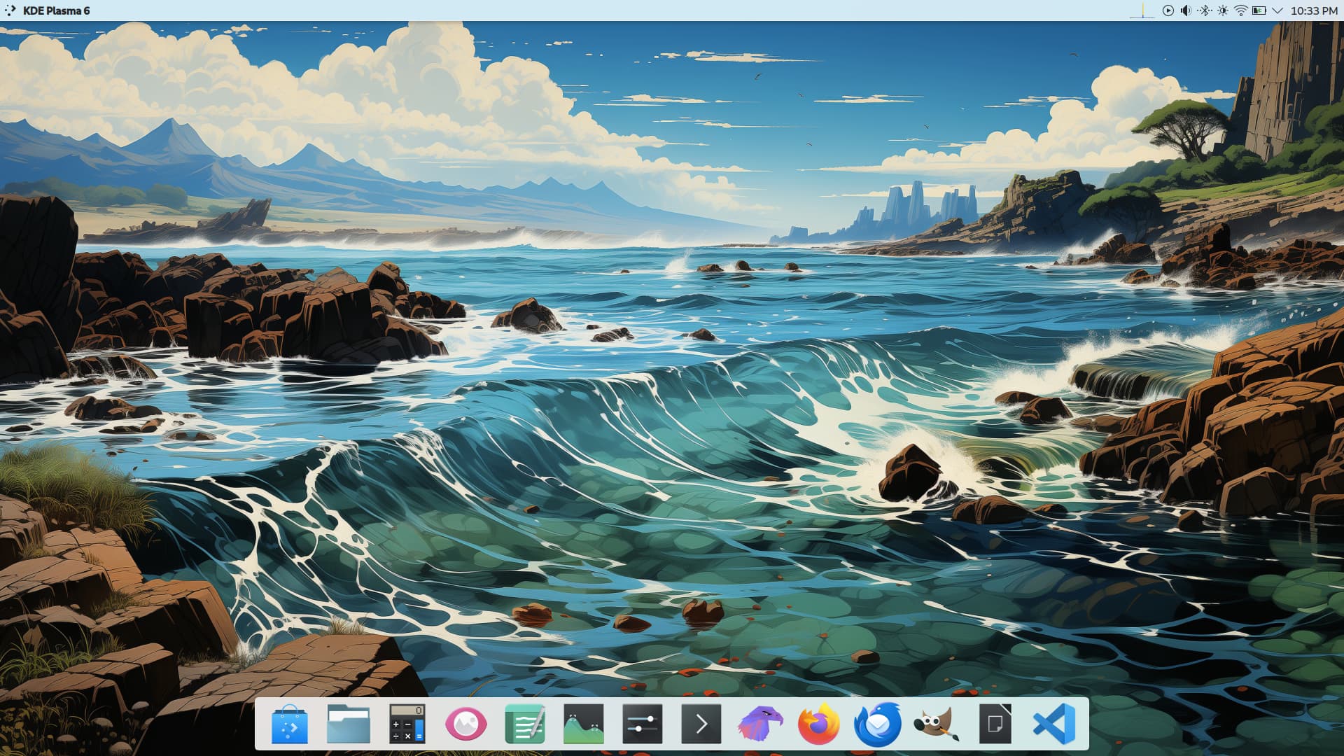Launch GIMP image editor
The image size is (1344, 756).
click(x=936, y=724)
